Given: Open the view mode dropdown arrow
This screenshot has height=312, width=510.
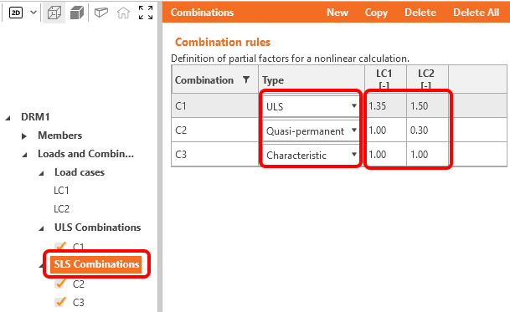Looking at the screenshot, I should pyautogui.click(x=33, y=13).
